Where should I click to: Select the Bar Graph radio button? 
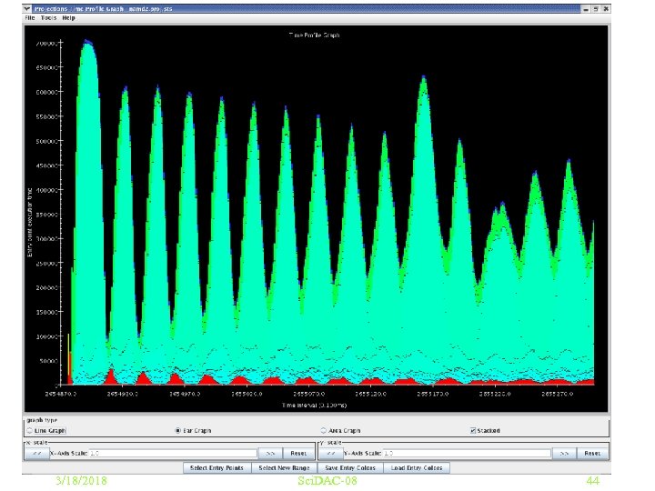pyautogui.click(x=180, y=431)
